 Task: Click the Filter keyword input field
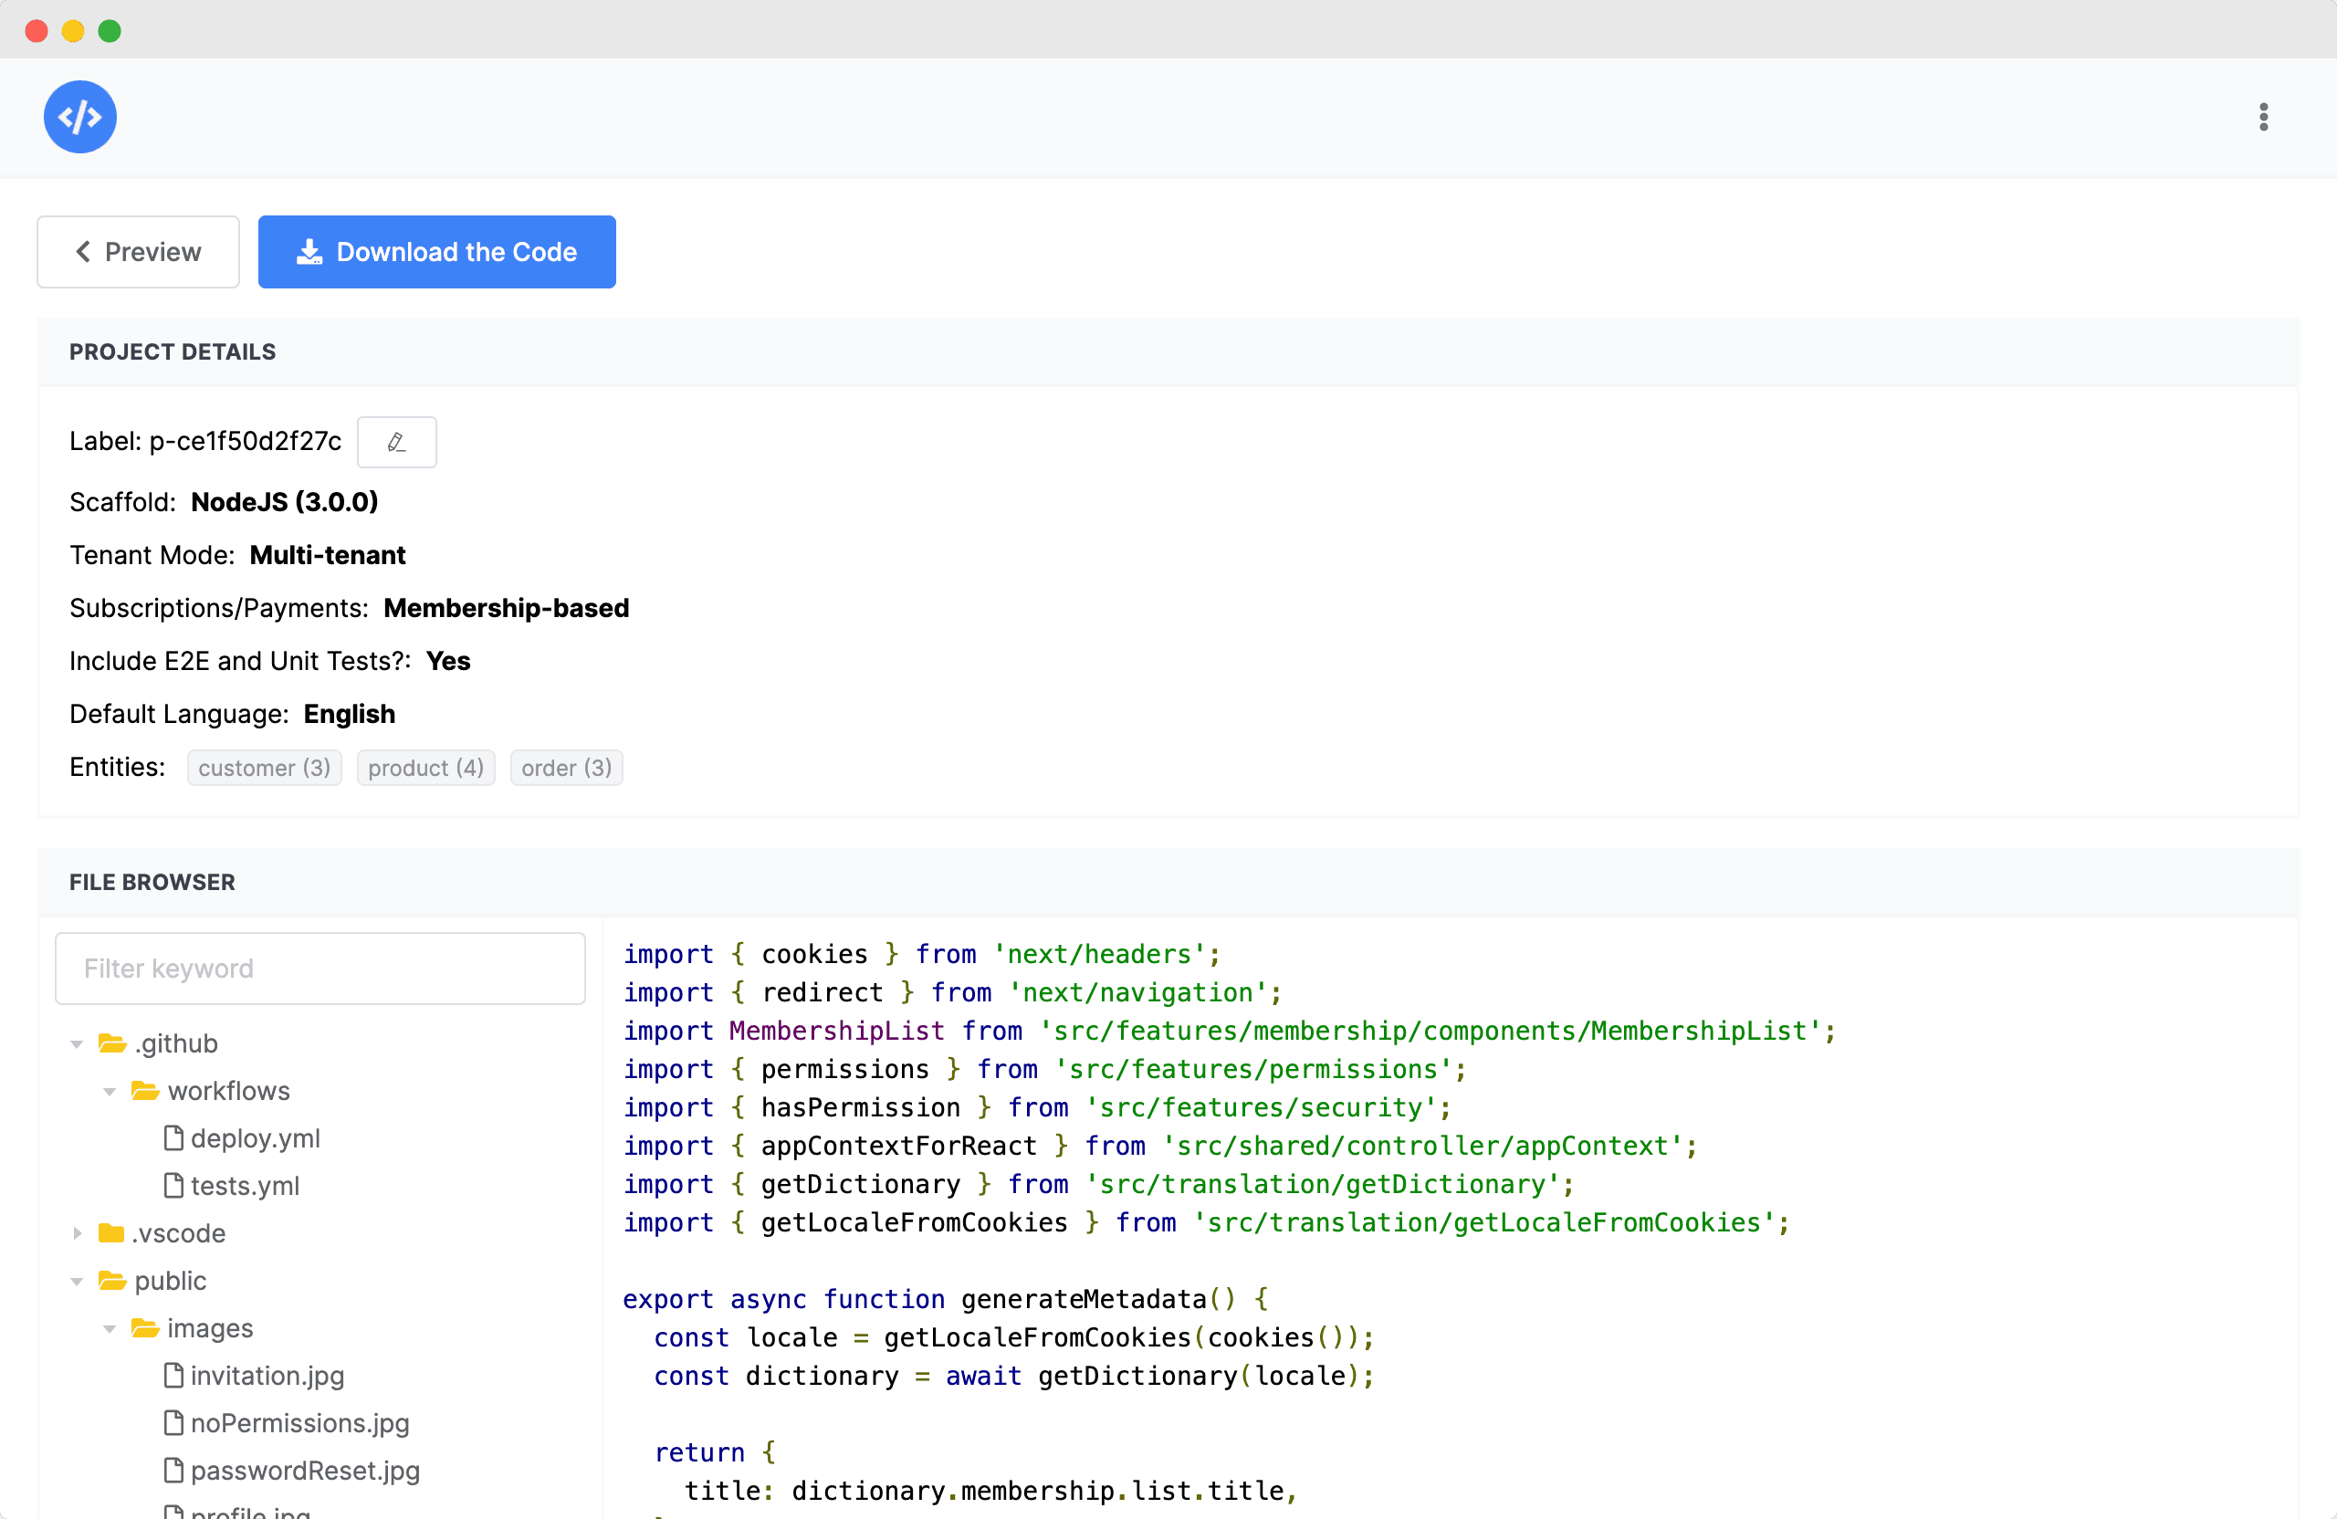(320, 969)
